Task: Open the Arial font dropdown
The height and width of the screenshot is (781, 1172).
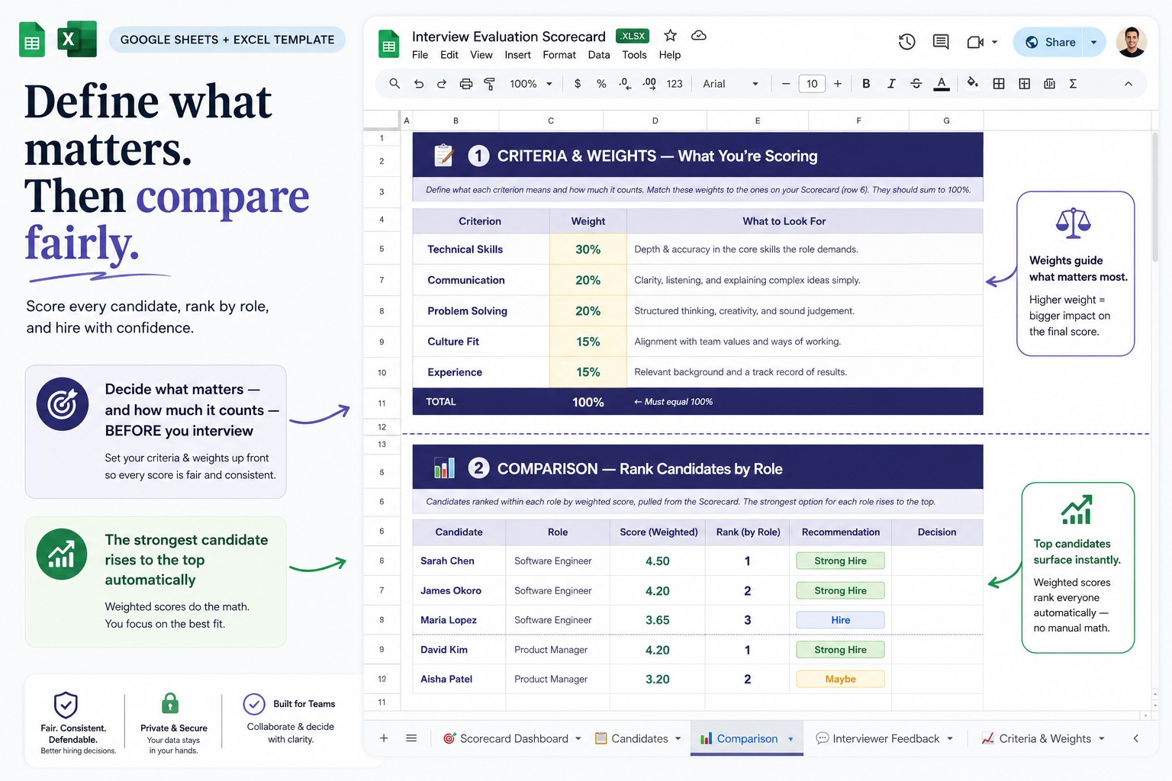Action: 730,84
